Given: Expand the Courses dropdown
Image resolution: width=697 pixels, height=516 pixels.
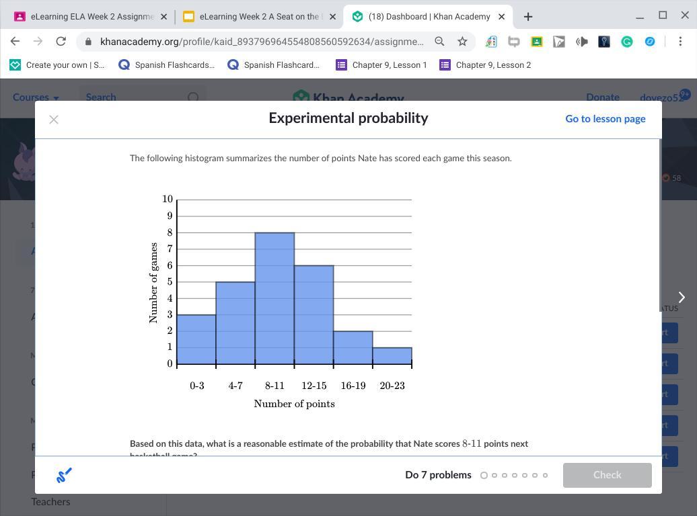Looking at the screenshot, I should (x=36, y=97).
